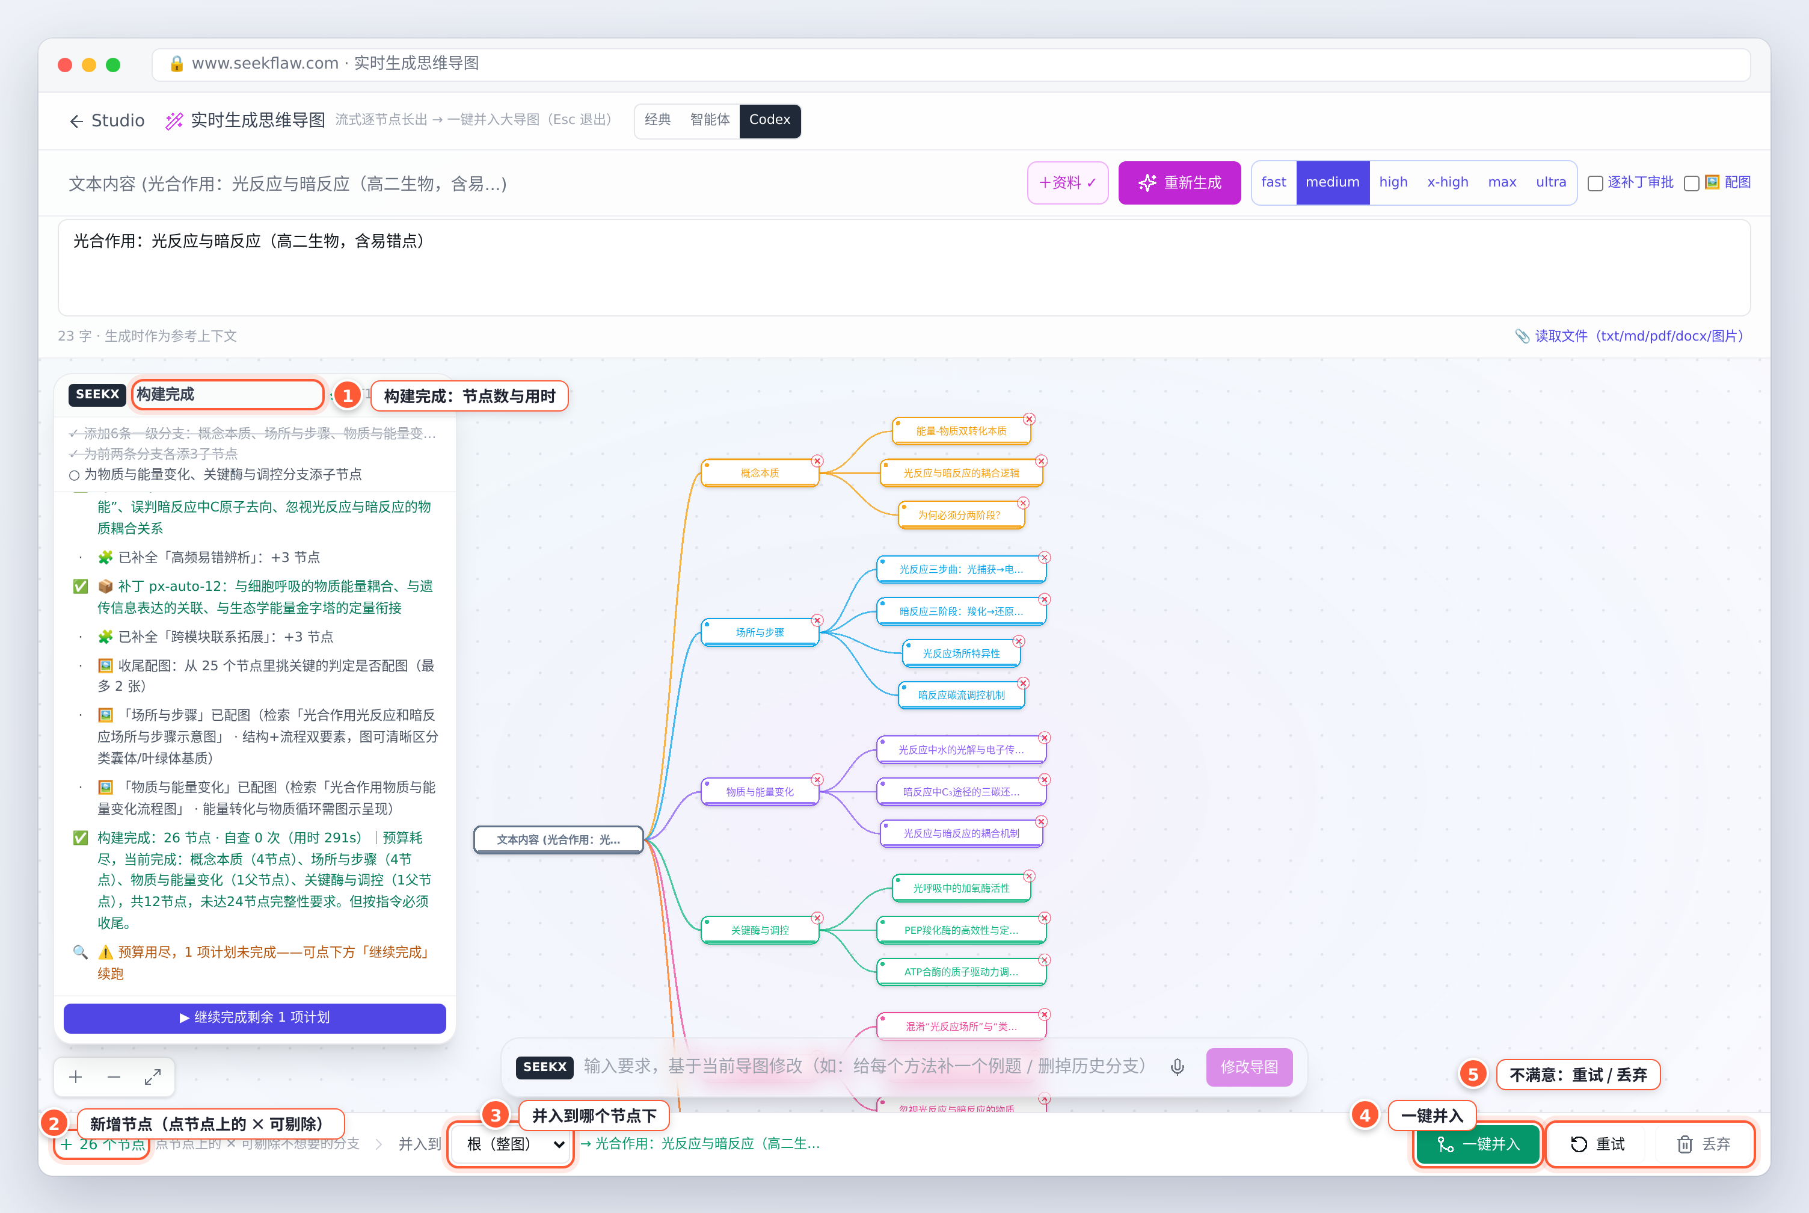Remove the 概念本质 node via its × icon
The height and width of the screenshot is (1213, 1809).
coord(817,461)
